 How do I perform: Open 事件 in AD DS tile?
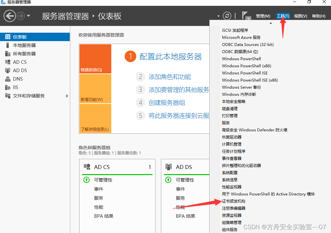point(180,189)
